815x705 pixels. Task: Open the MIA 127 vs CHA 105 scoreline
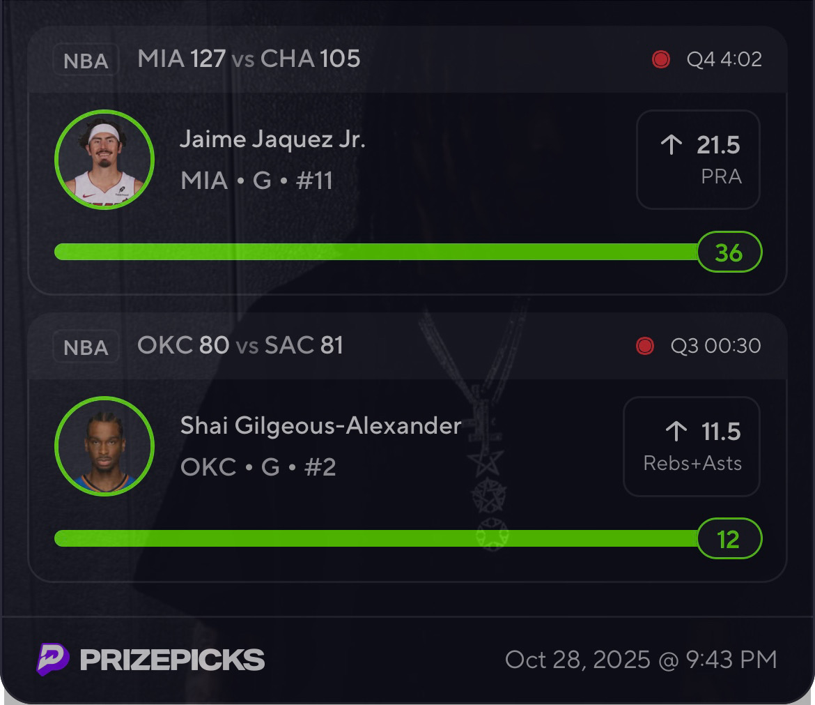click(249, 59)
